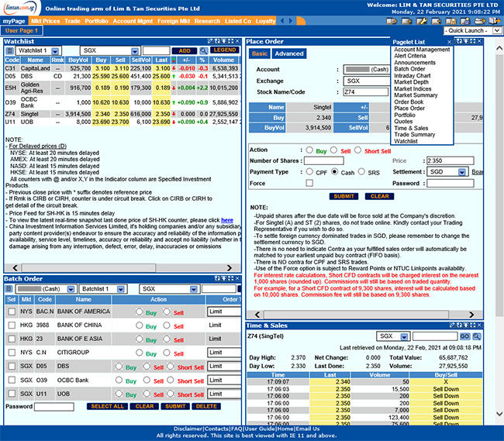Screen dimensions: 504x441
Task: Click SUBMIT in Place Order
Action: (343, 196)
